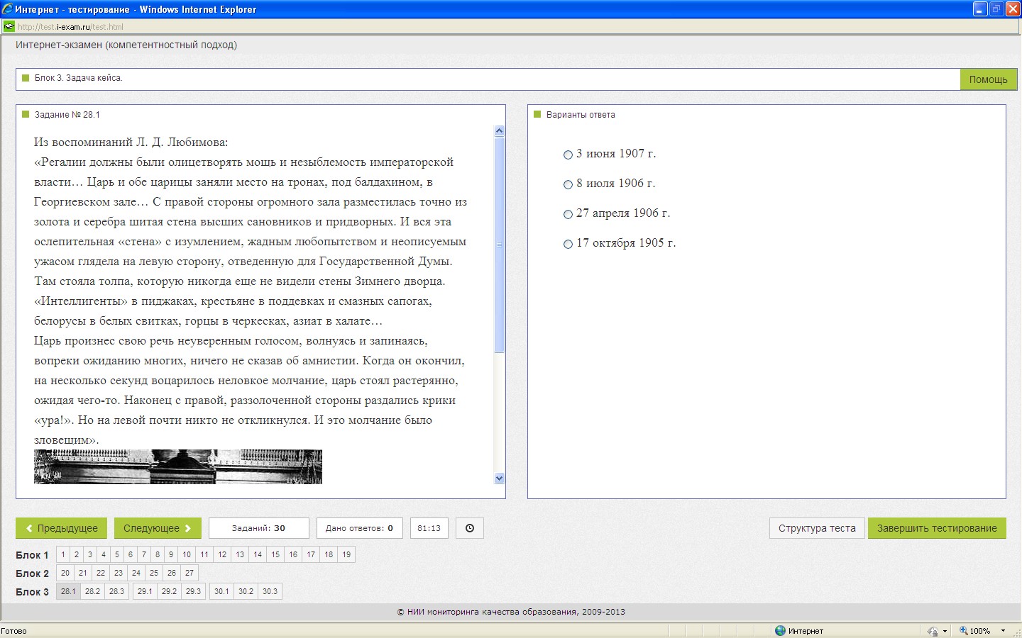Select task 28.2 in Блок 3
Viewport: 1022px width, 638px height.
[92, 591]
